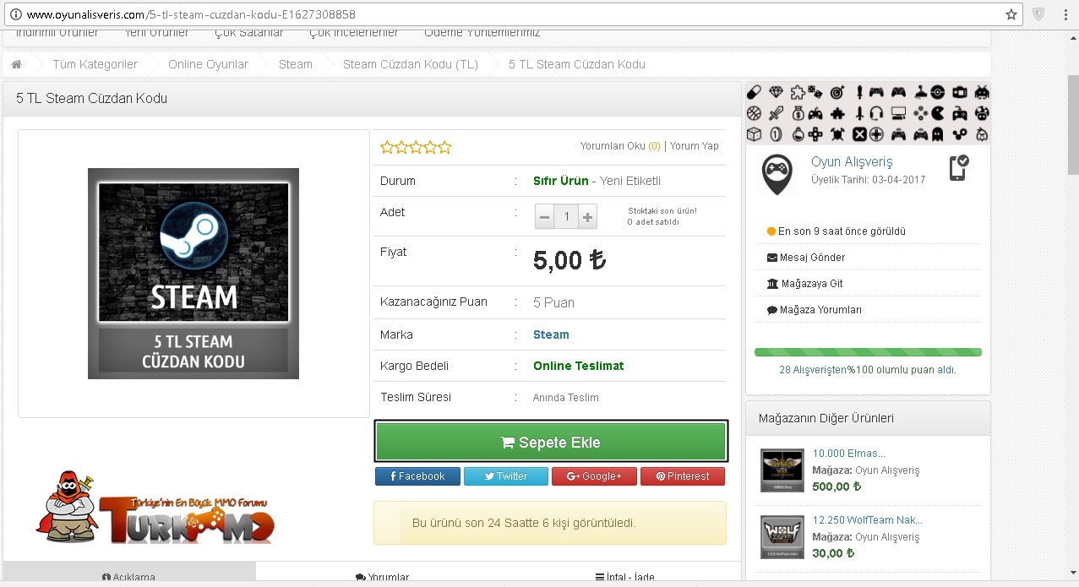Share the product on Facebook
Screen dimensions: 1079x587
(417, 476)
